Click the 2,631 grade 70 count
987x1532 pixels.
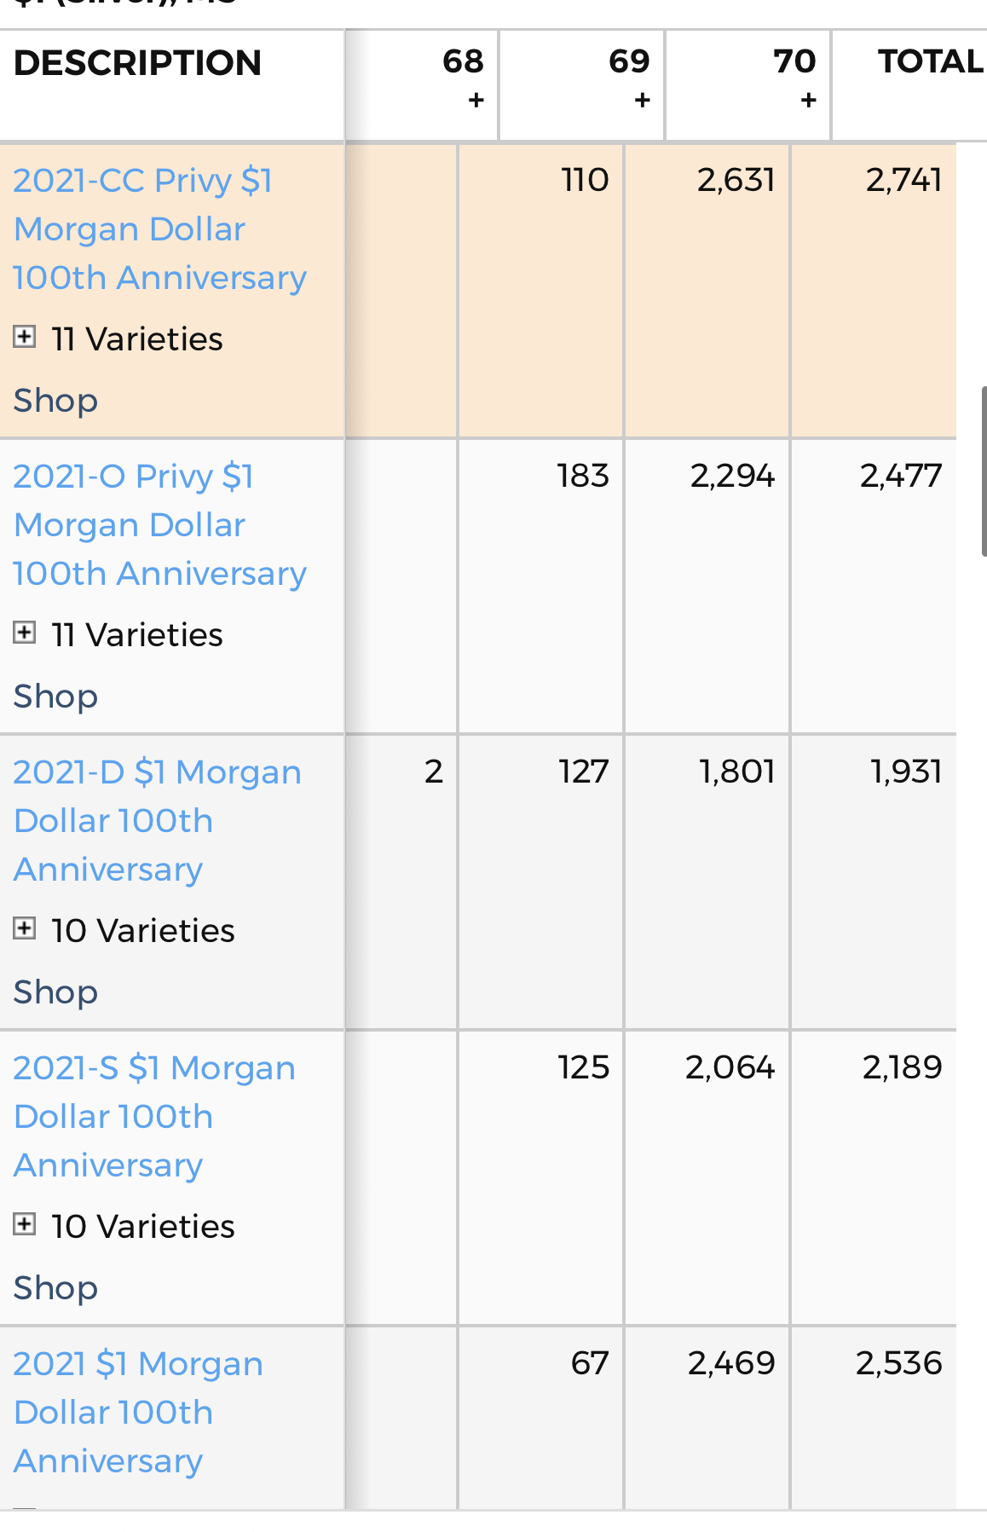(736, 180)
